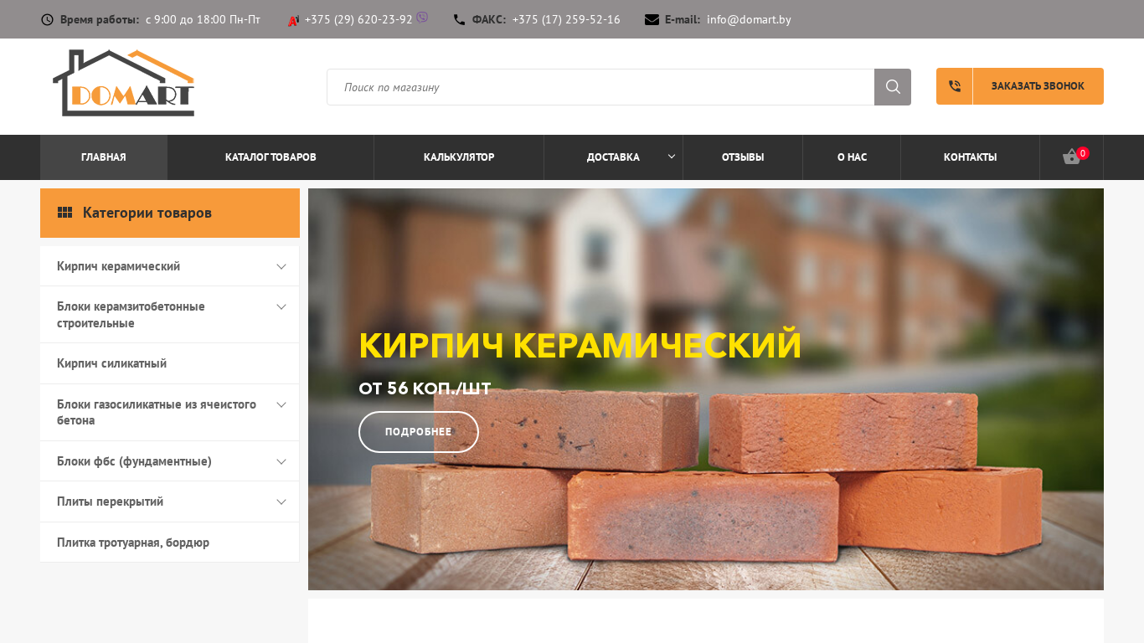This screenshot has height=643, width=1144.
Task: Focus the Поиск по магазину search field
Action: pos(600,87)
